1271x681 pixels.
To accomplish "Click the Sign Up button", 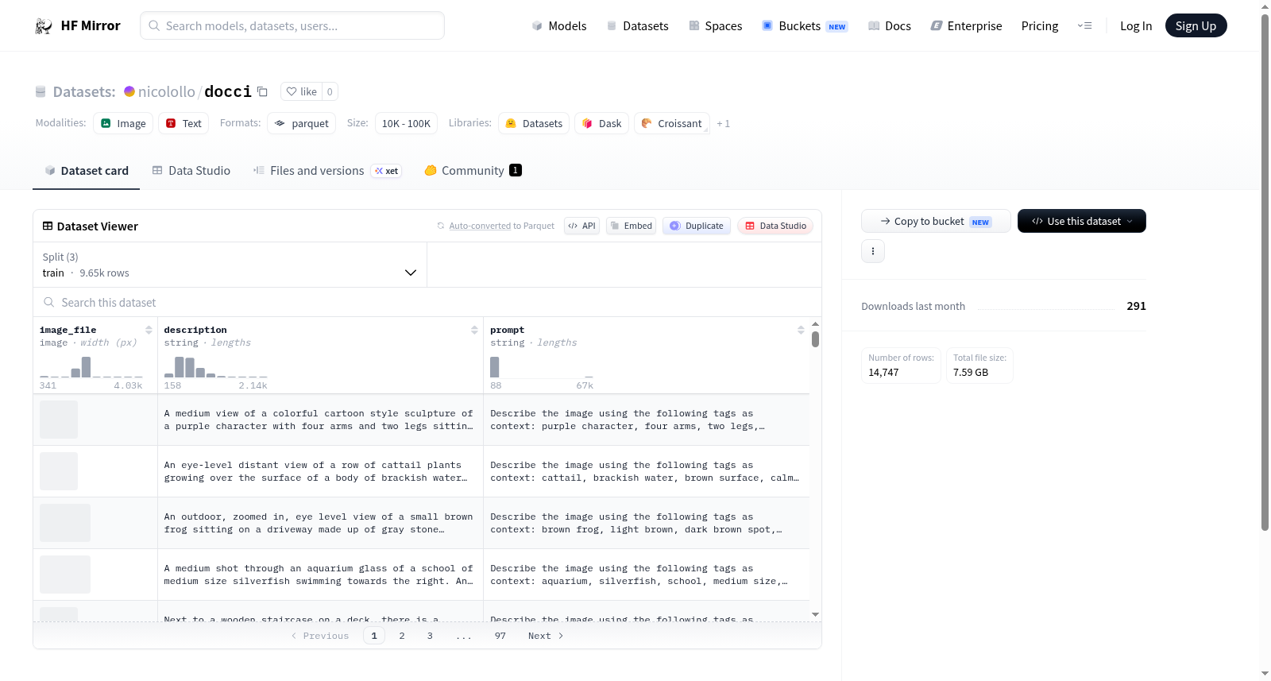I will point(1196,25).
